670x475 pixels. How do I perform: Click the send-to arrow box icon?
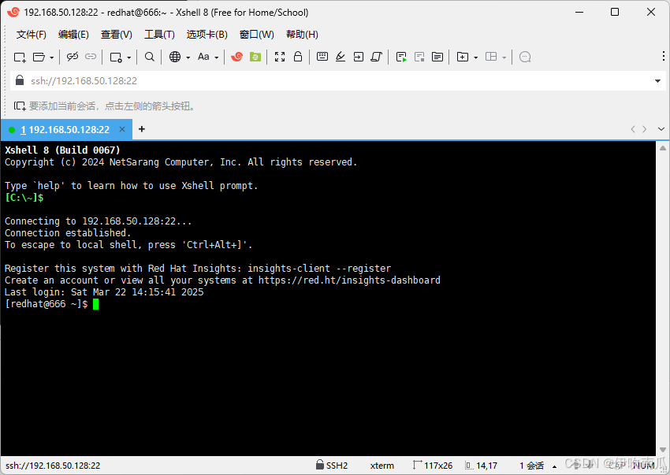(x=359, y=57)
